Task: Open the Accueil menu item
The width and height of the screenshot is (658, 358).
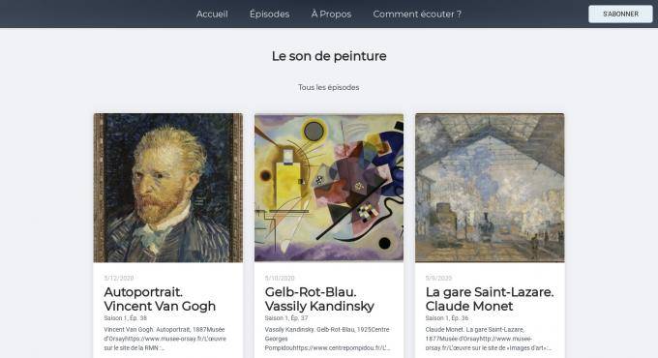Action: coord(212,14)
